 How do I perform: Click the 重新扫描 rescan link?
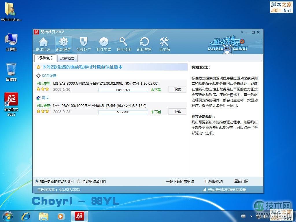point(241,181)
